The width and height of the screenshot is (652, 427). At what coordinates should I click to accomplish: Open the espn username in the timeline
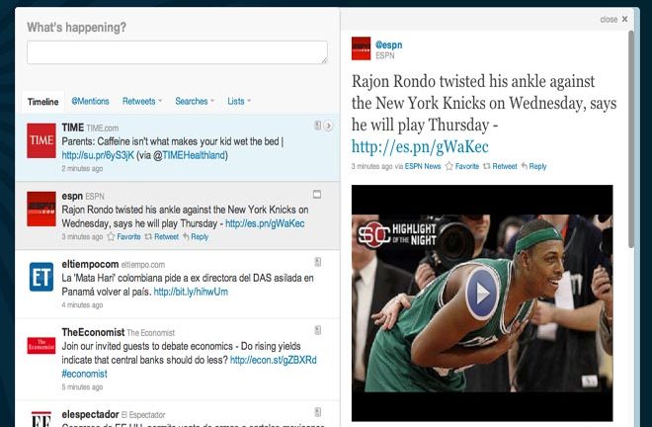pyautogui.click(x=72, y=196)
